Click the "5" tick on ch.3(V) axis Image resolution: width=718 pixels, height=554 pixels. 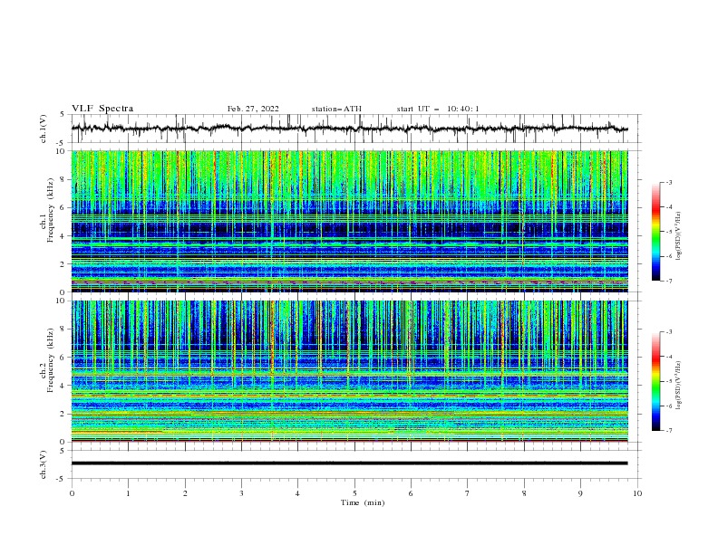click(x=63, y=450)
